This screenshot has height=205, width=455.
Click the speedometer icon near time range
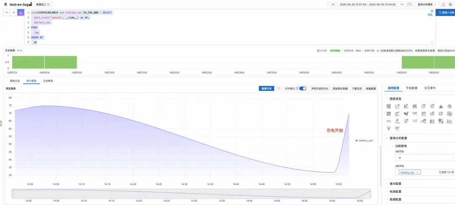(409, 4)
